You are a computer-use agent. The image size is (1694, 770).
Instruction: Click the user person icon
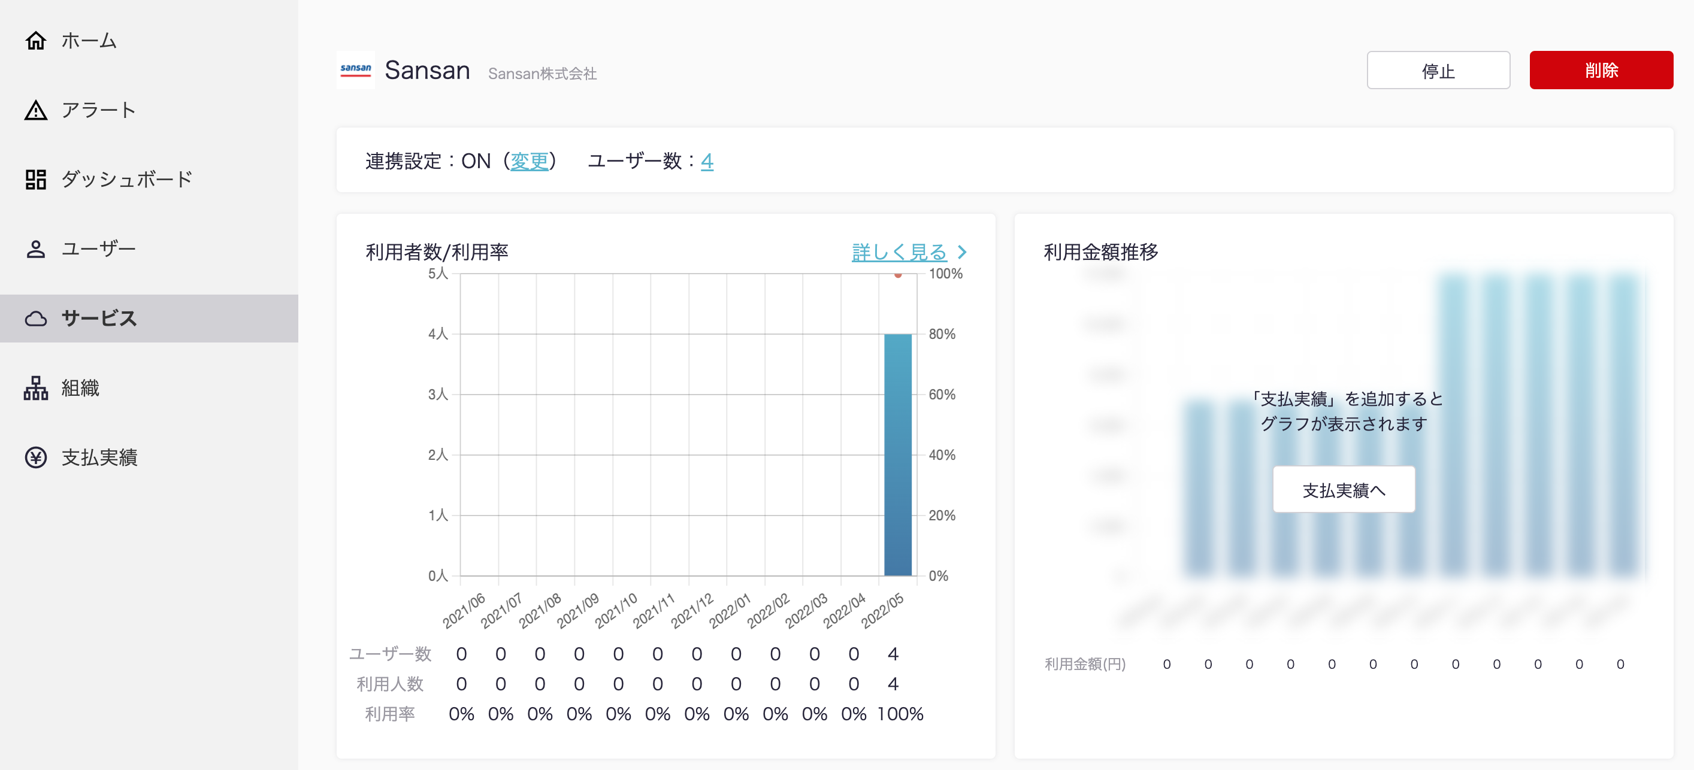(x=35, y=249)
